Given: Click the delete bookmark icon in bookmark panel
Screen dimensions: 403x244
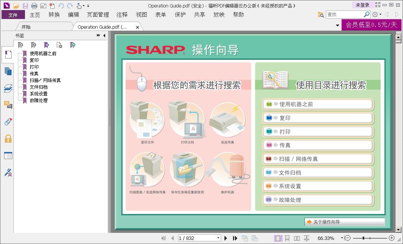Looking at the screenshot, I should pos(21,45).
